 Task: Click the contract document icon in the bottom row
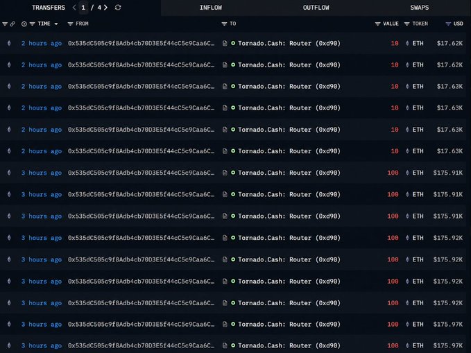pyautogui.click(x=225, y=345)
